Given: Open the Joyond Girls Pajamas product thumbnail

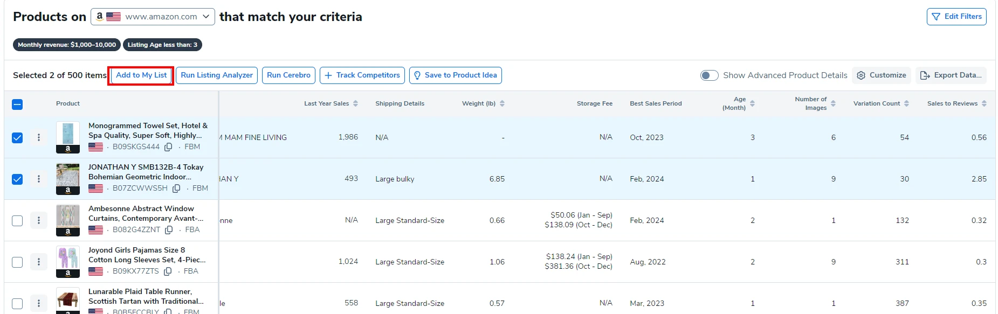Looking at the screenshot, I should (68, 258).
